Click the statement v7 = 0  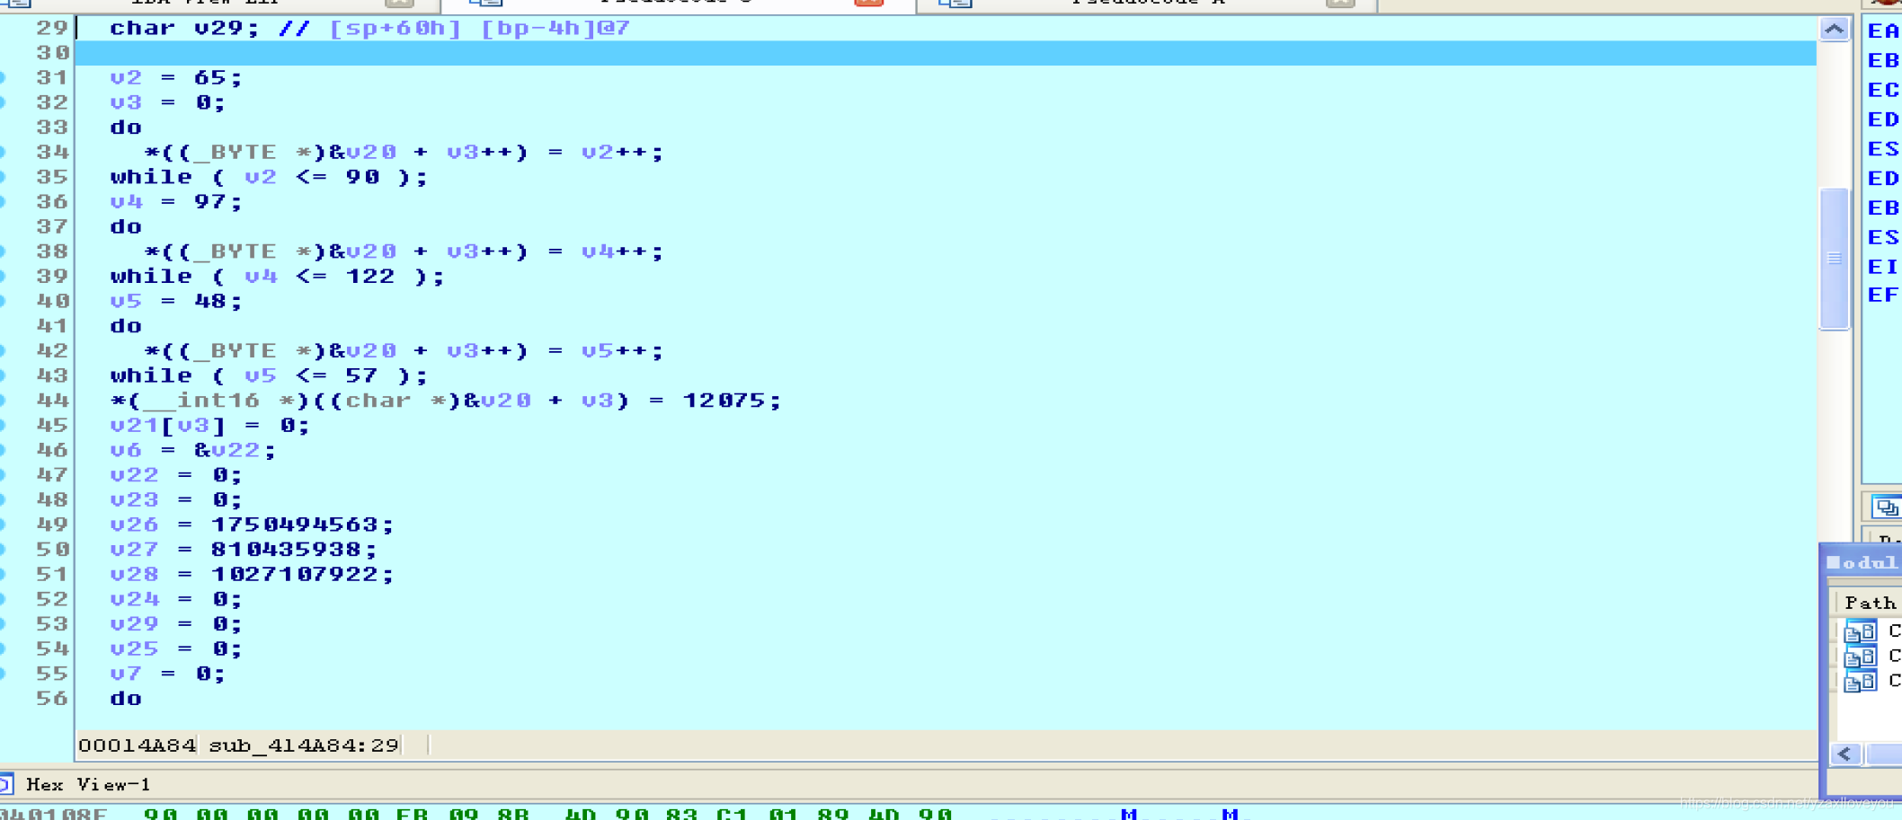coord(167,674)
